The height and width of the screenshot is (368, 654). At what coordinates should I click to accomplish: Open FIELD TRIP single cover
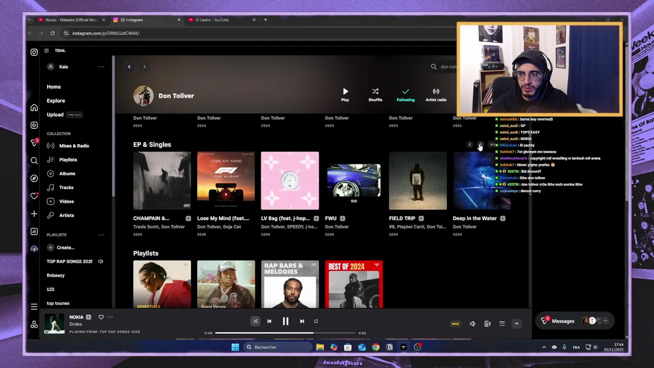[x=418, y=180]
